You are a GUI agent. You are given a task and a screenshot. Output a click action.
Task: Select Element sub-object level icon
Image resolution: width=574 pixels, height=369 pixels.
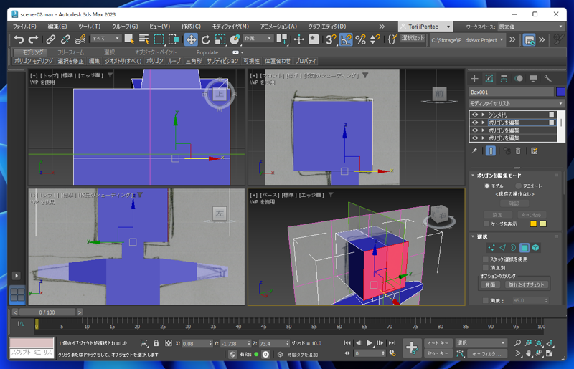[535, 248]
